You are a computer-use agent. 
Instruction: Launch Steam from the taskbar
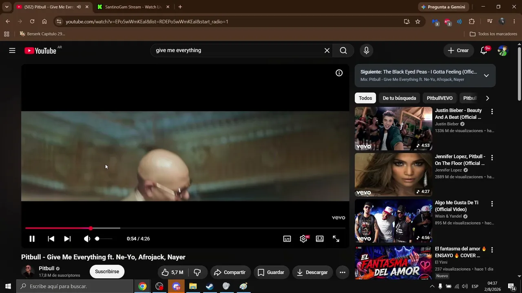(209, 286)
